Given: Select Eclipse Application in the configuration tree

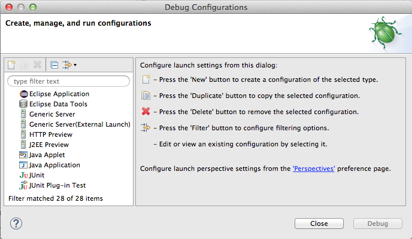Looking at the screenshot, I should pyautogui.click(x=59, y=94).
